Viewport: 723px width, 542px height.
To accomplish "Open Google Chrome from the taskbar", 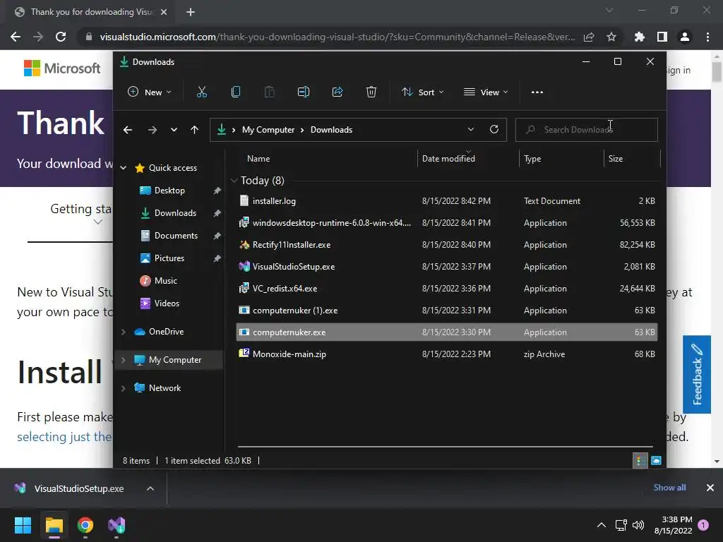I will [x=85, y=525].
